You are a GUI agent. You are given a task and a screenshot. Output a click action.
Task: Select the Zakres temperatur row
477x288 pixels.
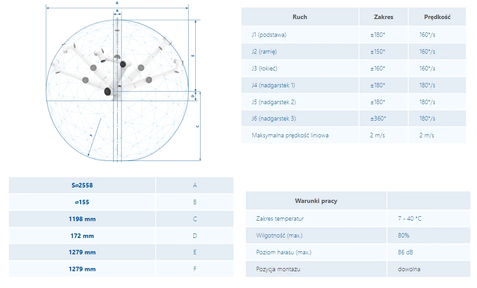point(358,218)
